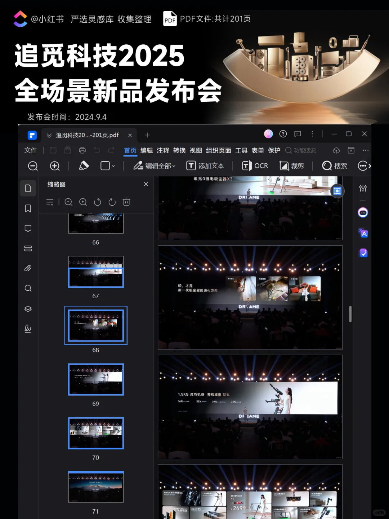
Task: Switch to the 转换 tab
Action: (x=179, y=150)
